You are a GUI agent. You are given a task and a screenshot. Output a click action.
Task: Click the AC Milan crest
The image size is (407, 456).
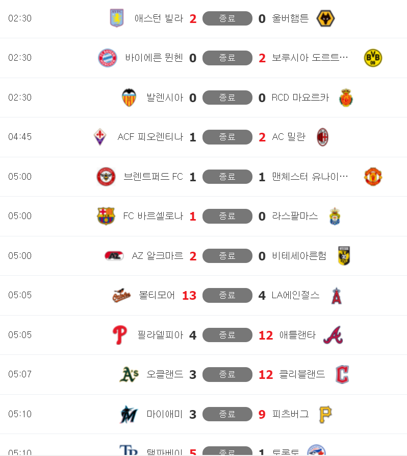click(x=322, y=137)
